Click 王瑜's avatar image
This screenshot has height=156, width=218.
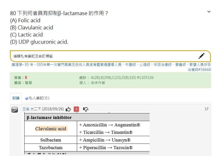pos(15,109)
